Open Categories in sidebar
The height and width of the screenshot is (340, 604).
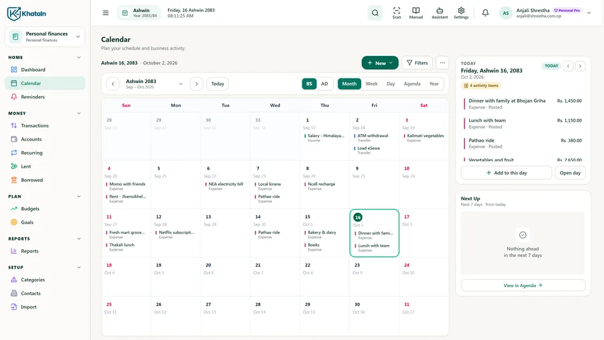(45, 280)
